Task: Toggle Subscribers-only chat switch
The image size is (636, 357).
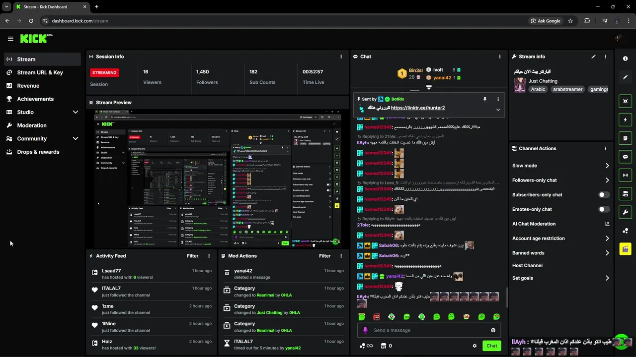Action: (604, 195)
